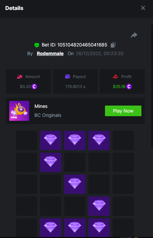Viewport: 153px width, 238px height.
Task: Select the fourth-row diamond tile
Action: click(99, 206)
